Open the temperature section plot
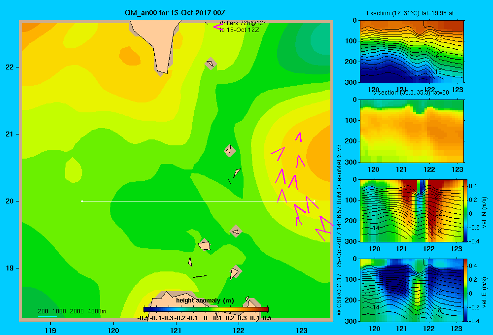This screenshot has width=493, height=335. [412, 52]
